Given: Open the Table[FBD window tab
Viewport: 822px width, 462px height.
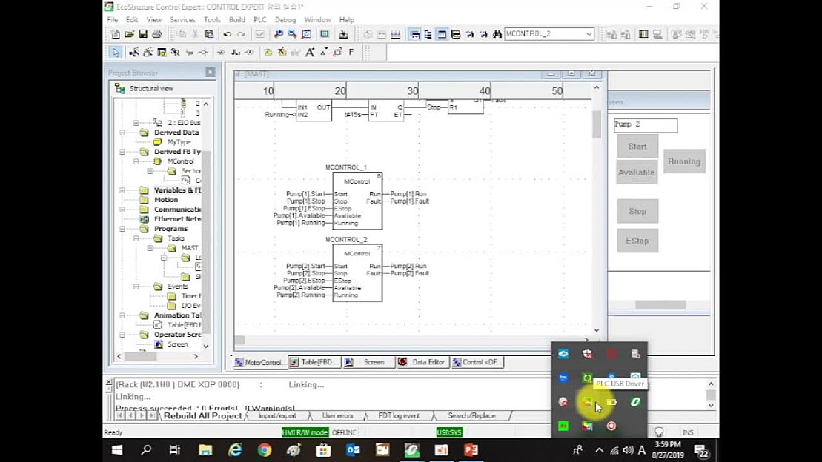Looking at the screenshot, I should click(314, 362).
